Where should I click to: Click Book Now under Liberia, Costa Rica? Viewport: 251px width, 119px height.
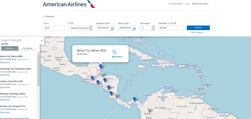pos(5,87)
